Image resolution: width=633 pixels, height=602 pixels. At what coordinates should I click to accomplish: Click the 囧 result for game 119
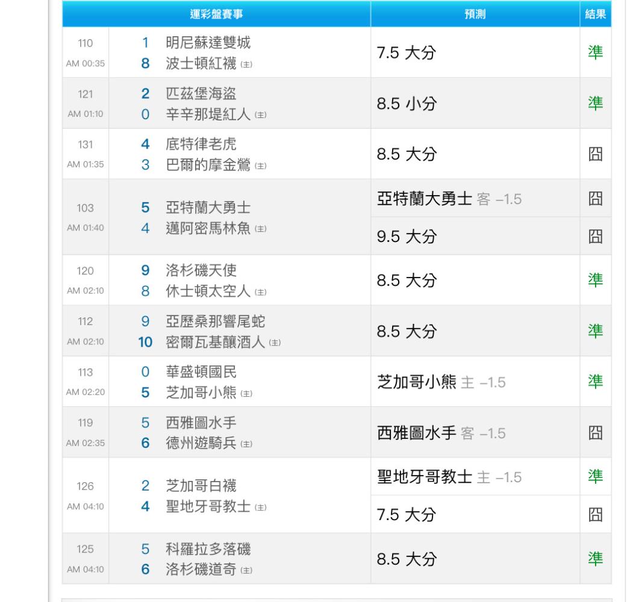596,433
